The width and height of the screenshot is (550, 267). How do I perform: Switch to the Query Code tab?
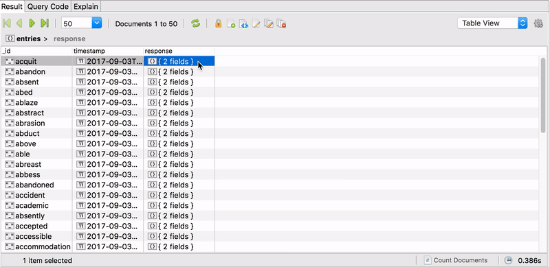(48, 6)
